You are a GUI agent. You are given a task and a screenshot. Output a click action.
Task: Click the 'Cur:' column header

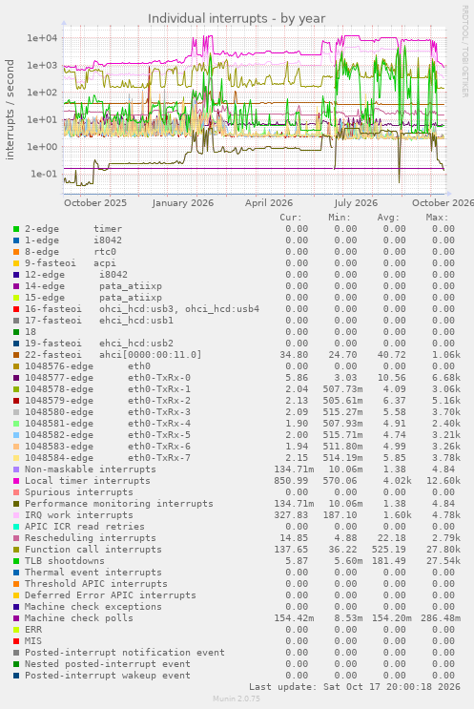(291, 218)
